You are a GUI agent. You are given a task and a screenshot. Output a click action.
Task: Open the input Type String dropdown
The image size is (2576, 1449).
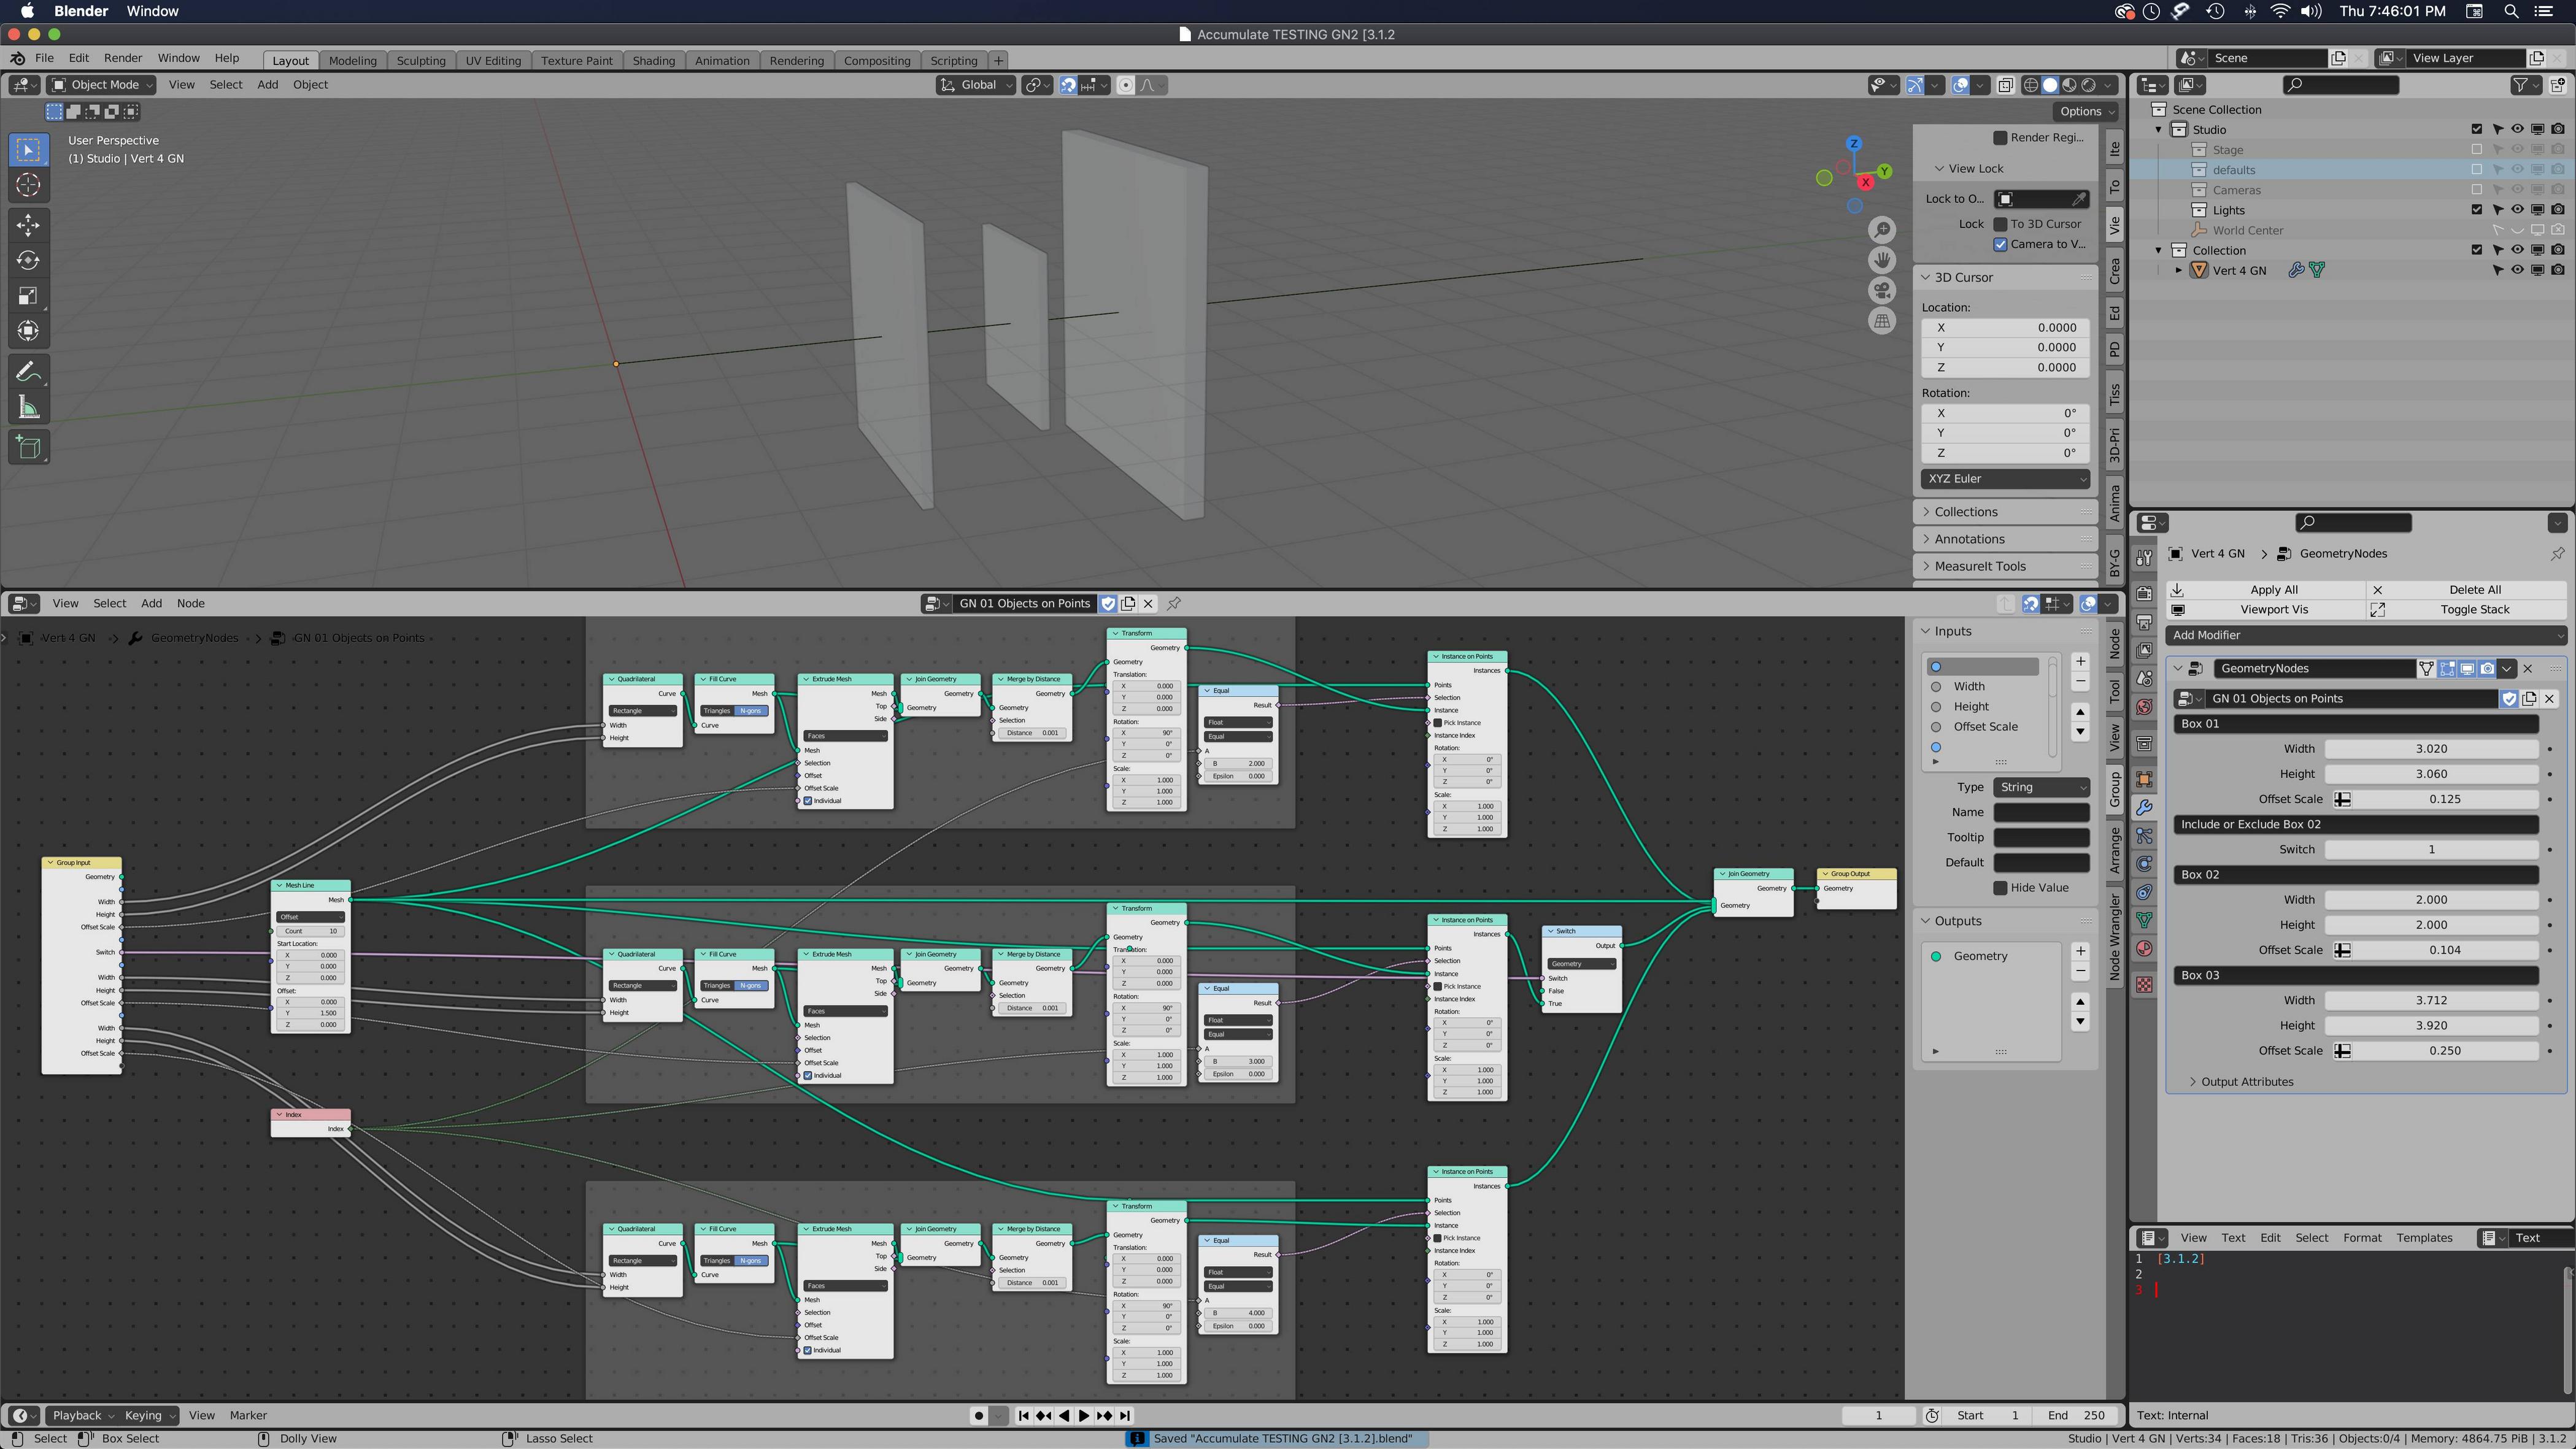2041,787
